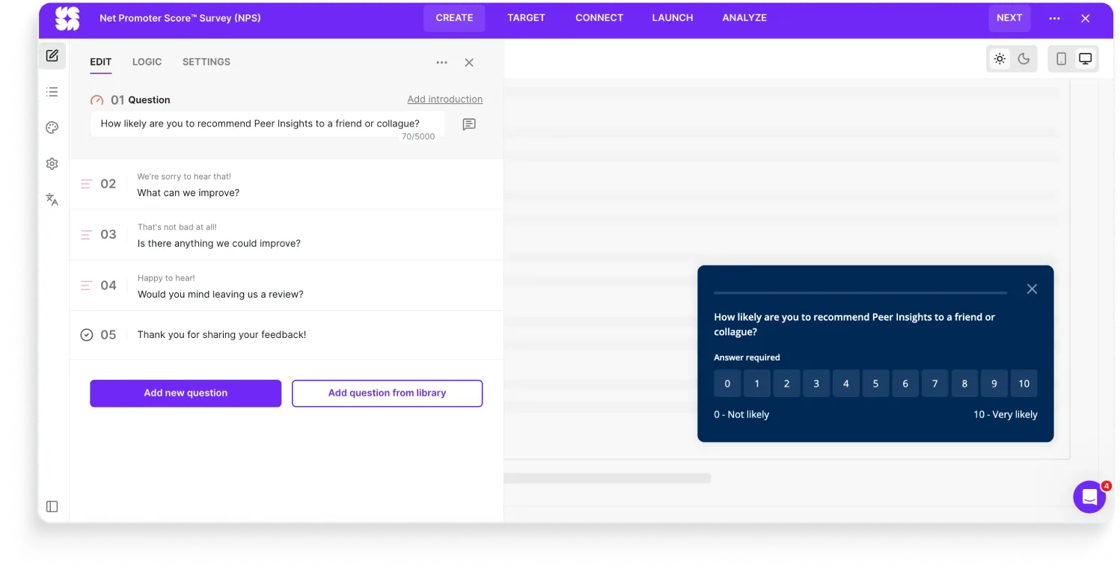Click the preview question heading text
The image size is (1120, 578).
[854, 325]
